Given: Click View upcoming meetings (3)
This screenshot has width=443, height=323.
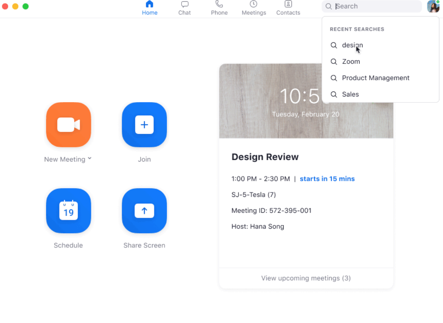Looking at the screenshot, I should [306, 278].
